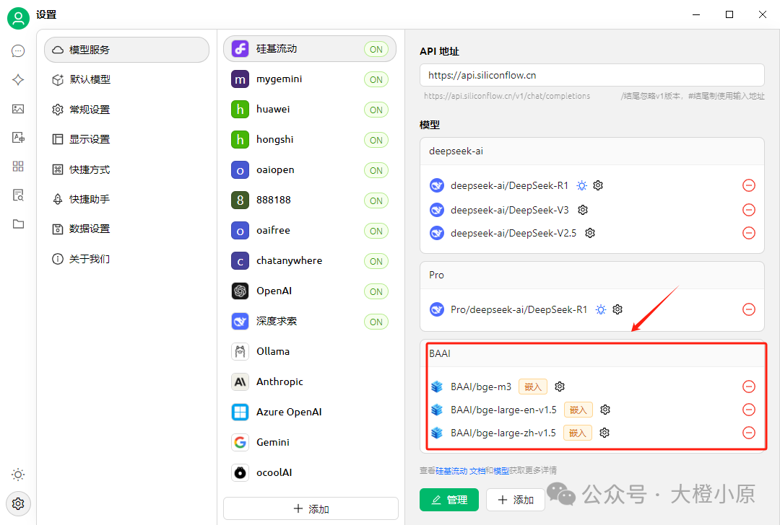The height and width of the screenshot is (525, 780).
Task: Select the Gemini provider
Action: [x=310, y=443]
